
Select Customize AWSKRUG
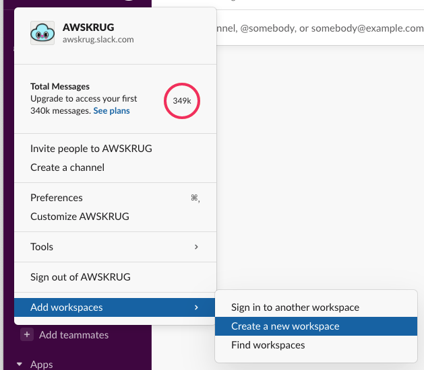(115, 217)
